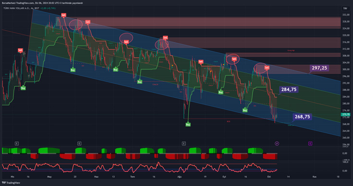Select the 268,75 price callout
The image size is (353, 186).
[x=302, y=116]
